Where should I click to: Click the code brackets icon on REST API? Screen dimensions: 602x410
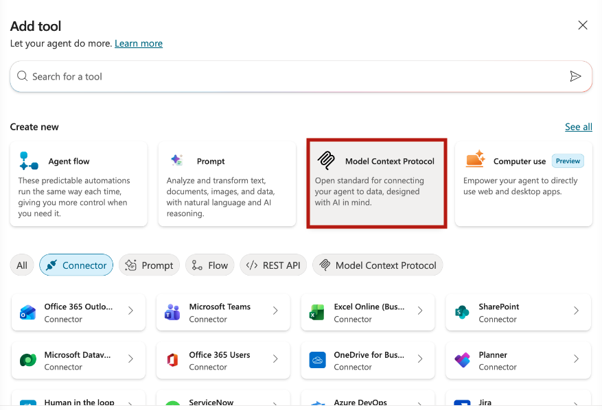pyautogui.click(x=252, y=265)
